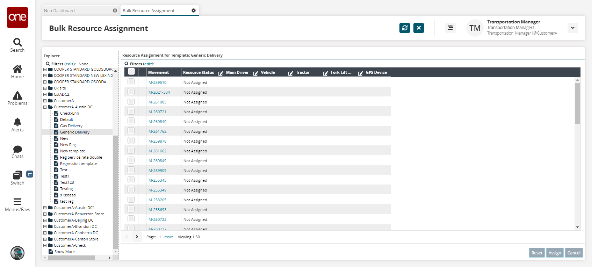Click the green refresh icon
592x267 pixels.
(x=405, y=28)
